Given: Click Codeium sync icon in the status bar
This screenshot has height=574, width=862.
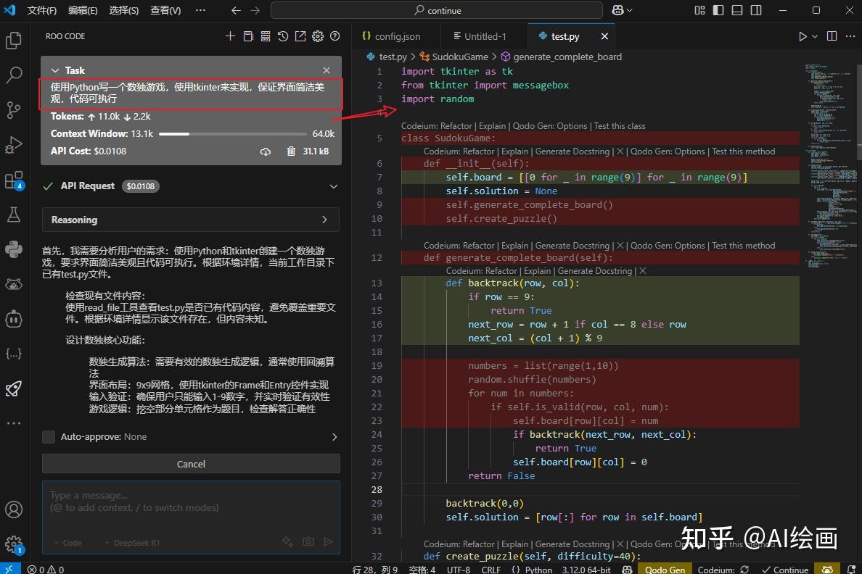Looking at the screenshot, I should click(743, 570).
